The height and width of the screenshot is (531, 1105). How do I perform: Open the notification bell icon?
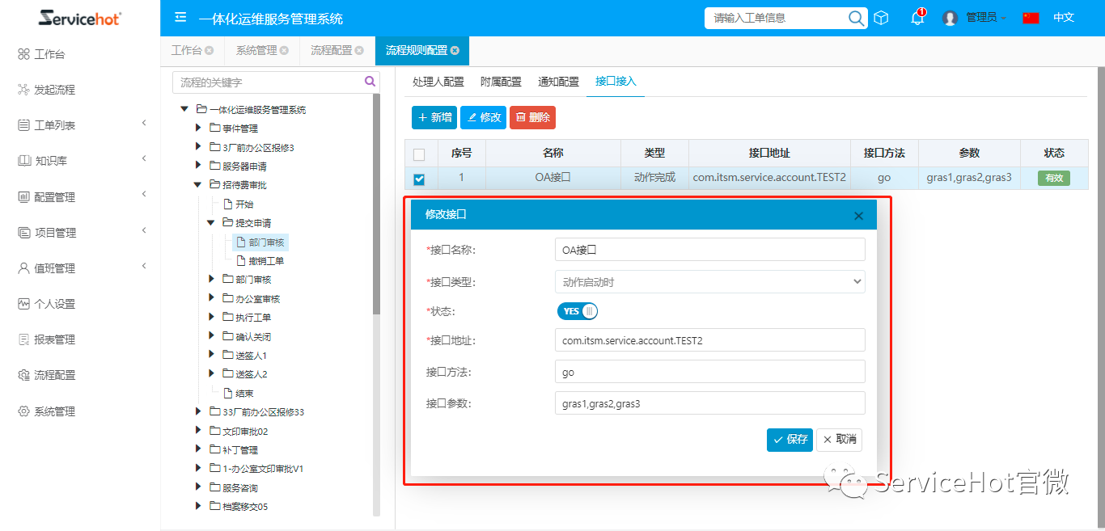click(x=917, y=18)
